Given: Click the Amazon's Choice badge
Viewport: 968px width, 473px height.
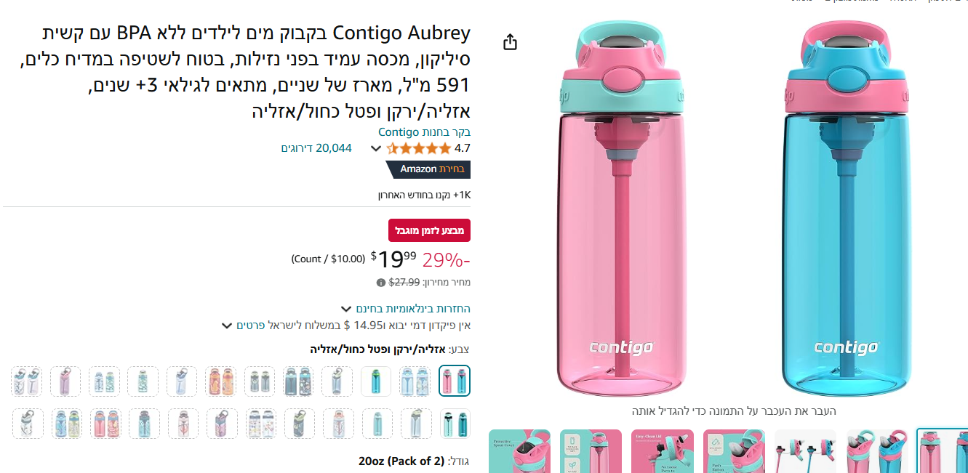Looking at the screenshot, I should [428, 169].
